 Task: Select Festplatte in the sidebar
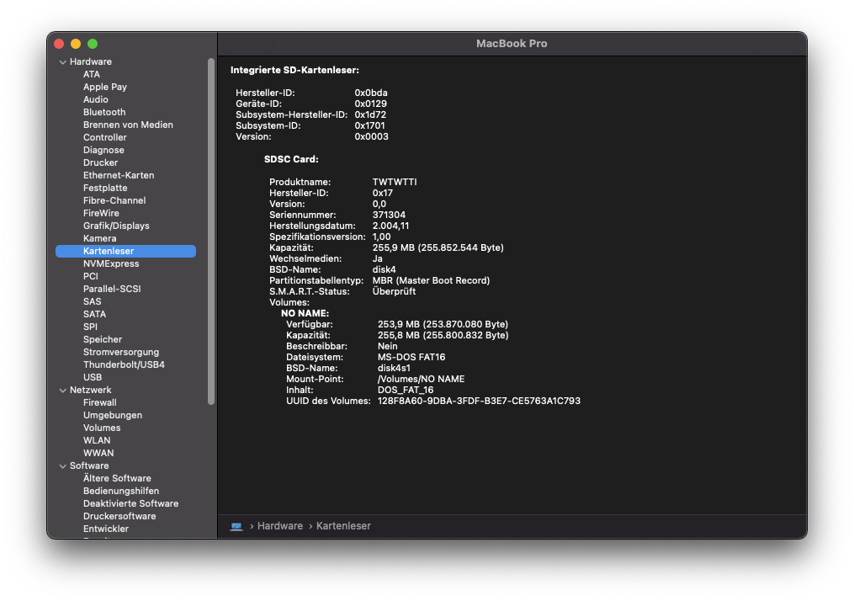(105, 188)
